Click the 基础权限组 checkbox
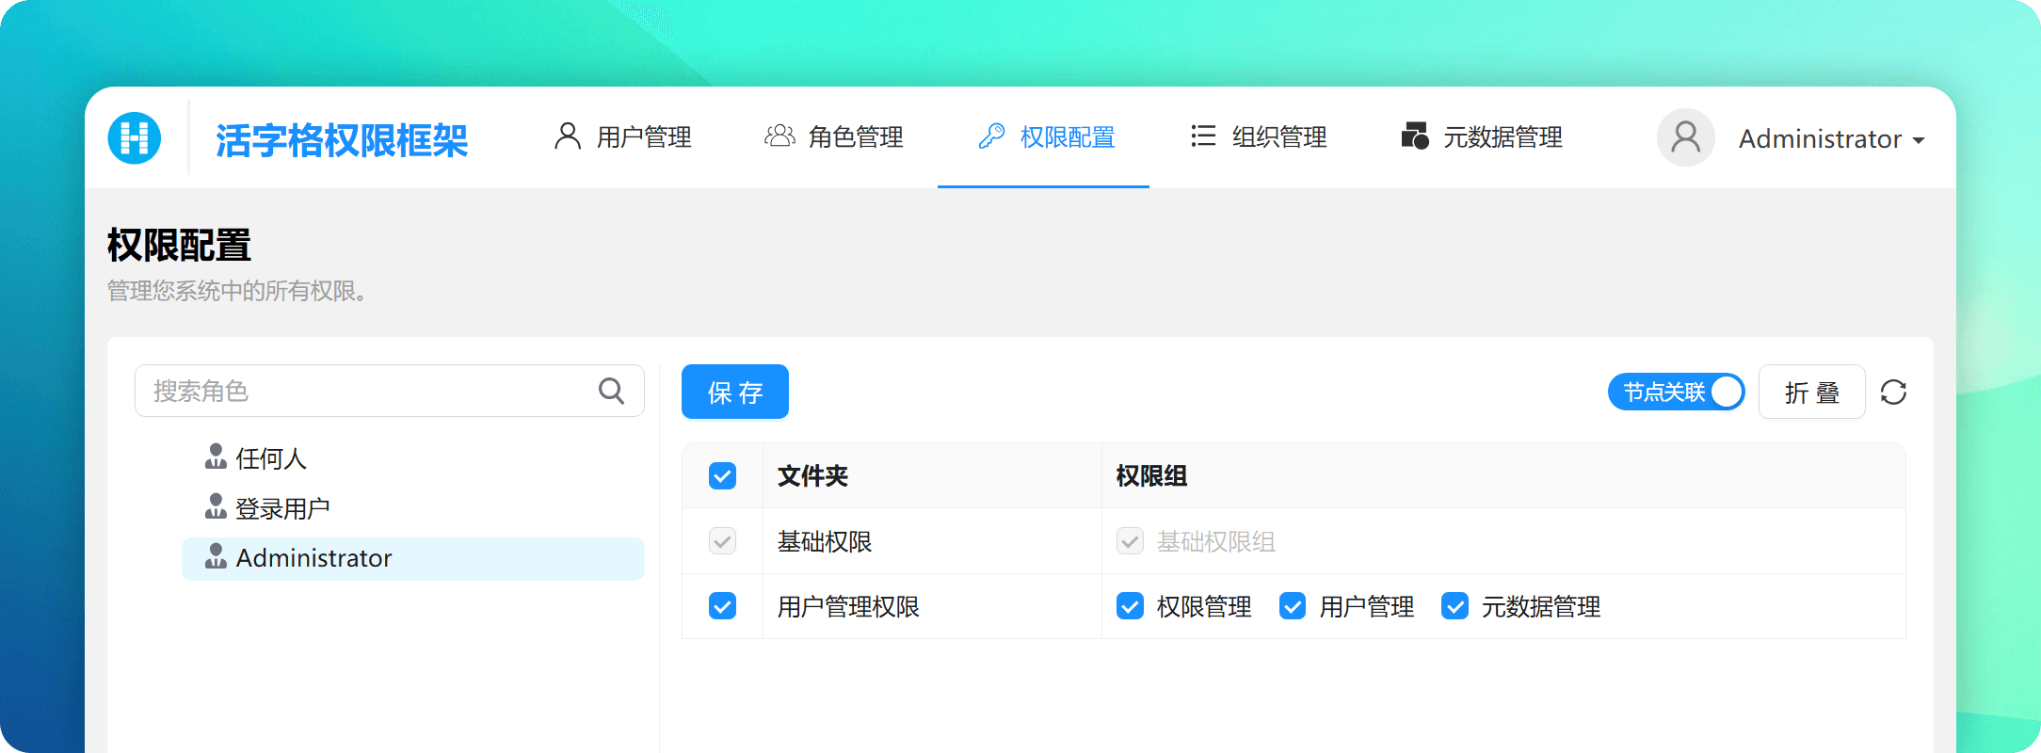Screen dimensions: 2041x753 tap(1130, 541)
